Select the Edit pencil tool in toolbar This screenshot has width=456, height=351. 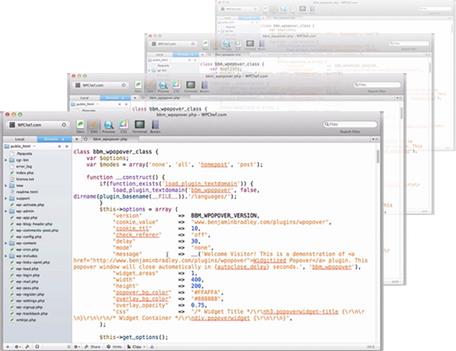click(x=93, y=125)
